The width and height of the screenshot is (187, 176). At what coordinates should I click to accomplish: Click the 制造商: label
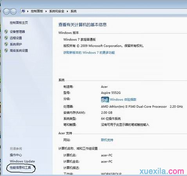click(x=68, y=87)
